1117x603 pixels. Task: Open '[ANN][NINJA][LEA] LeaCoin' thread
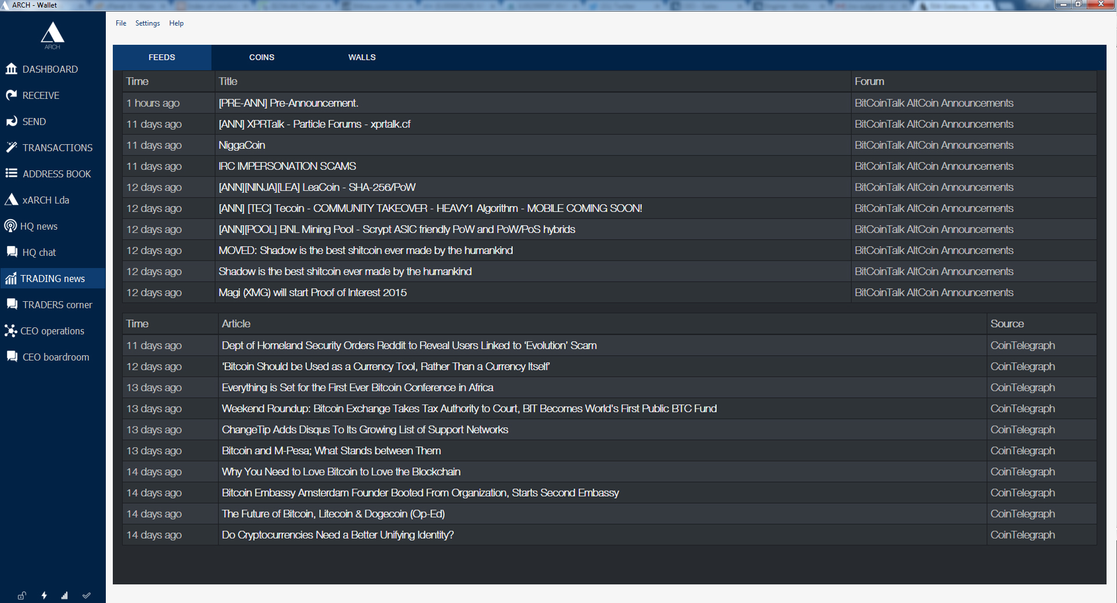(317, 187)
